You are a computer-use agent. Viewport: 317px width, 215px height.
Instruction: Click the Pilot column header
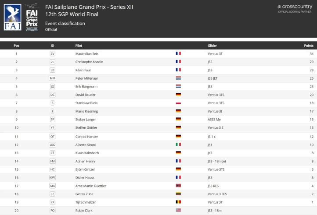(79, 46)
